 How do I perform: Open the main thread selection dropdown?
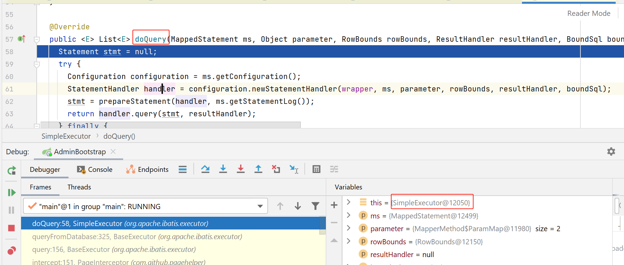(x=260, y=206)
